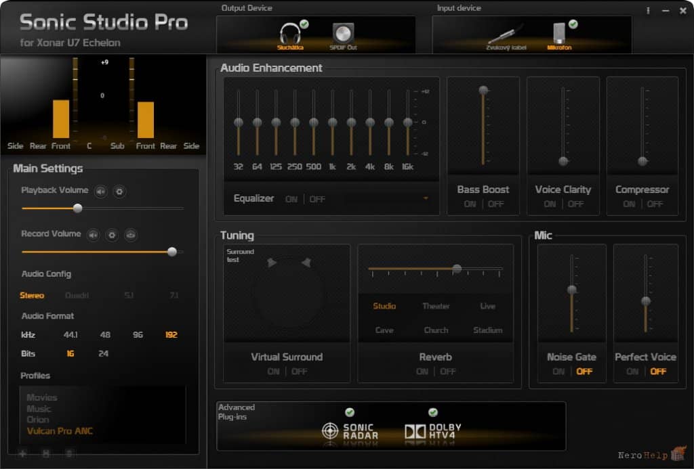Image resolution: width=694 pixels, height=469 pixels.
Task: Click the Playback Volume slider handle
Action: click(x=77, y=208)
